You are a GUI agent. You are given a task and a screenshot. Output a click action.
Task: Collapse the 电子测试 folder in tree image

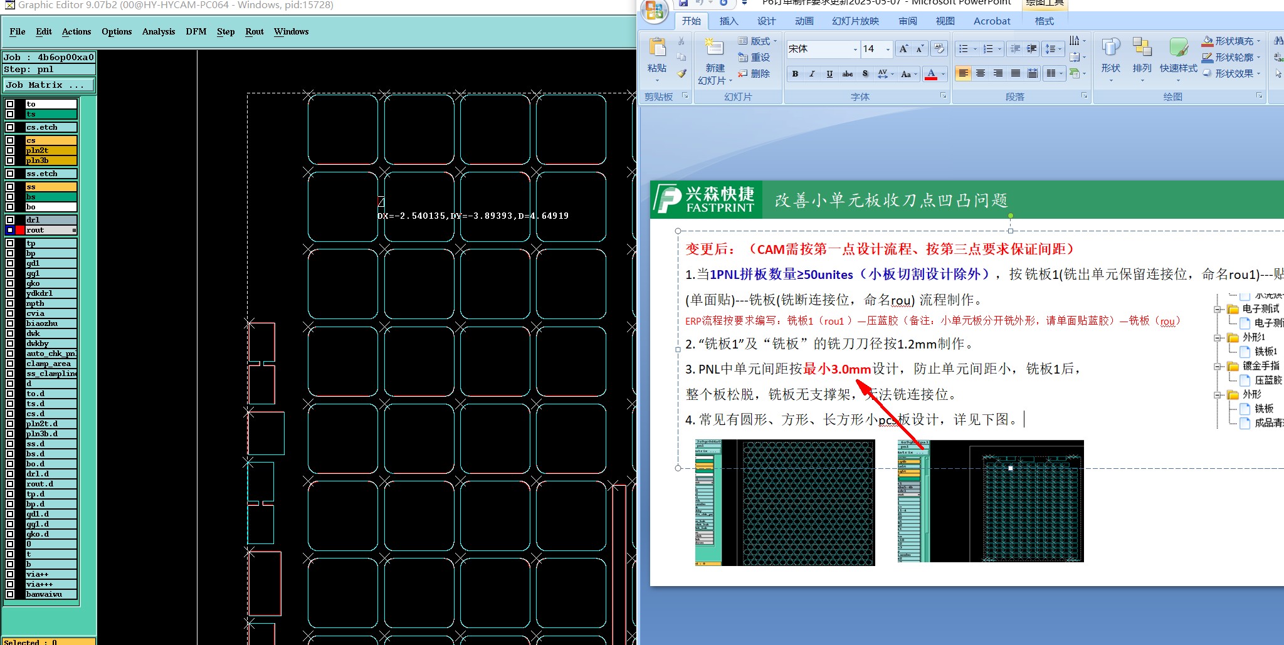click(x=1218, y=309)
